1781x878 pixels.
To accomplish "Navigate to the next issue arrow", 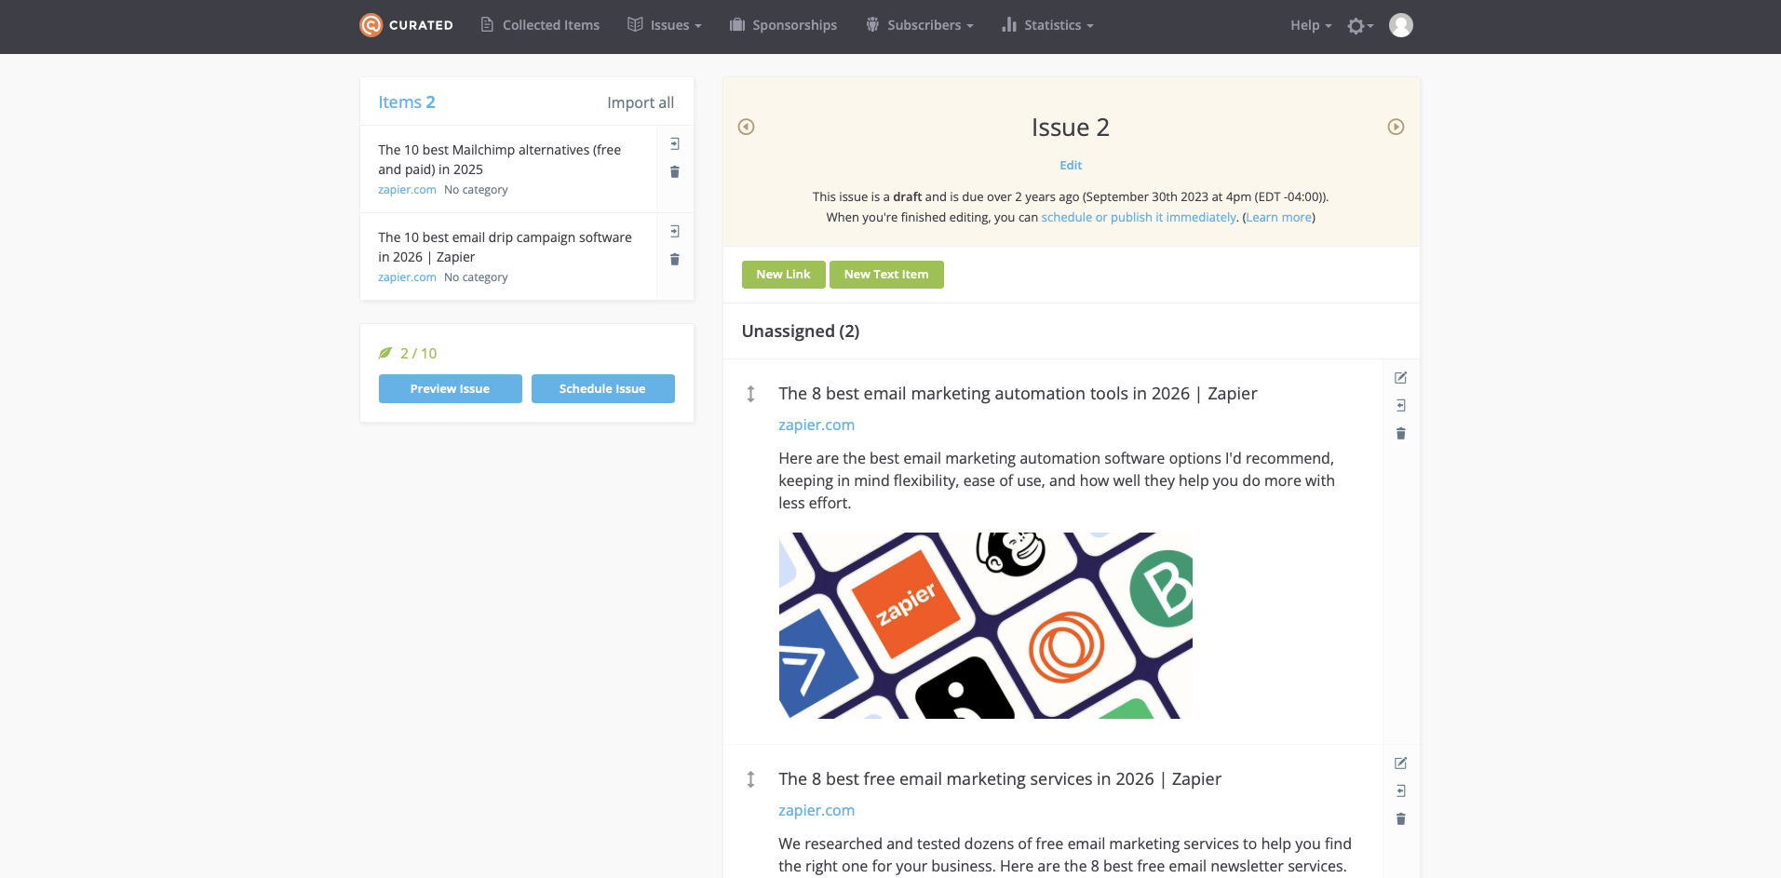I will [1395, 127].
